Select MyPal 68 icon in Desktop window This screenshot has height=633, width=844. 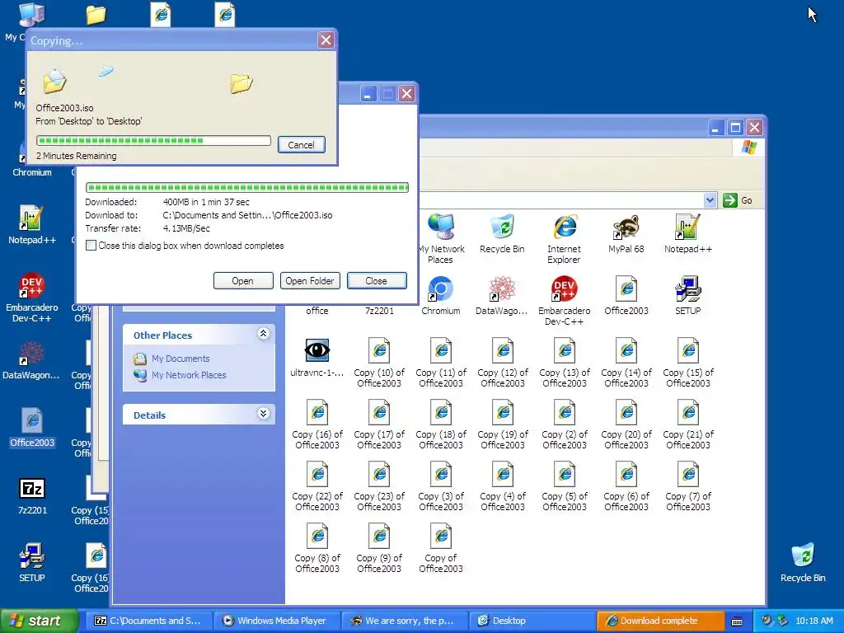point(626,235)
